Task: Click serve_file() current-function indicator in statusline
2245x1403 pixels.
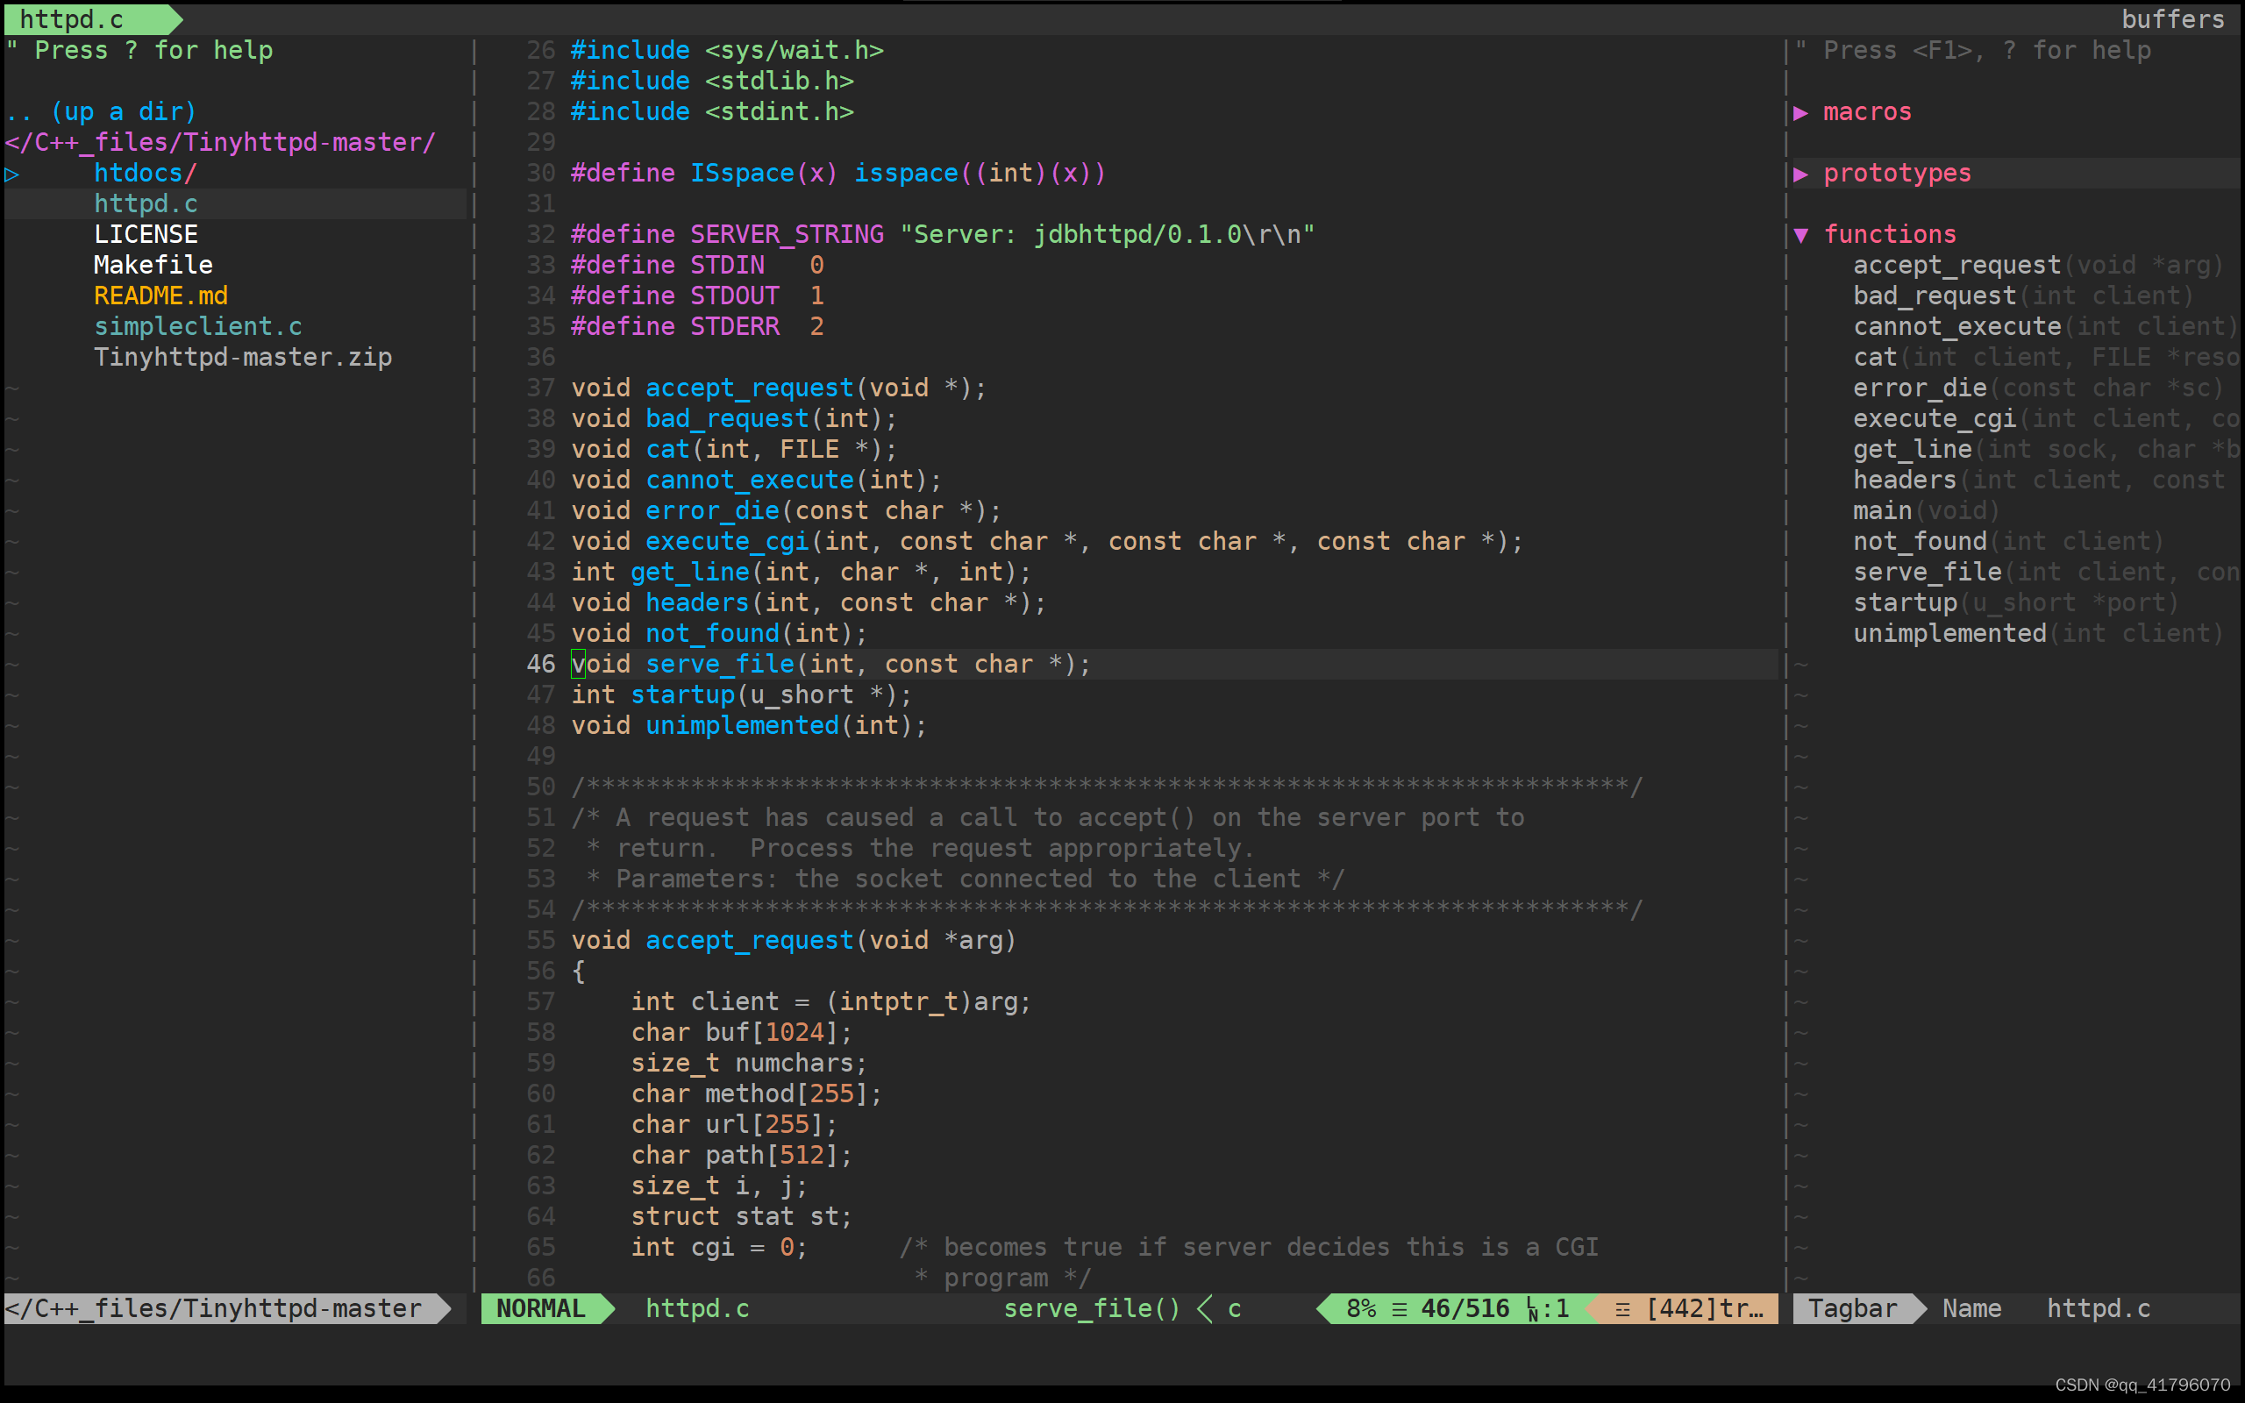Action: click(1092, 1308)
